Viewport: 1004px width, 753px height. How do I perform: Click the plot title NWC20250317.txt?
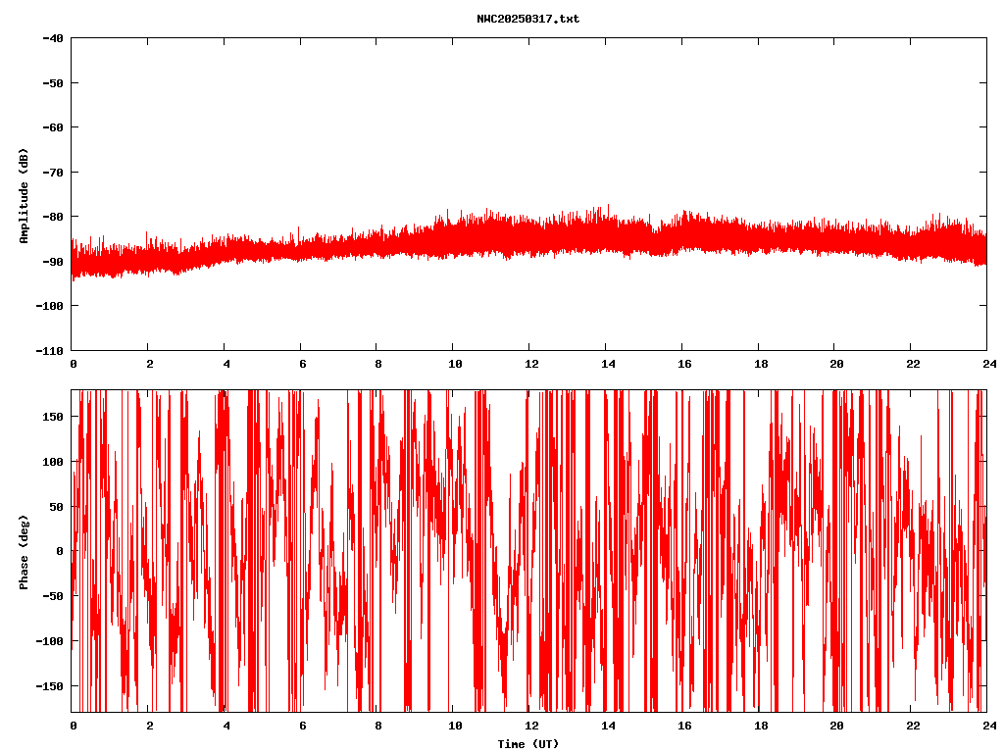point(527,20)
